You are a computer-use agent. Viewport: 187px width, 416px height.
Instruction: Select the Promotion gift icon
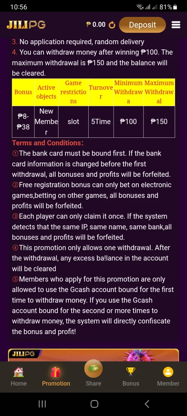click(x=56, y=372)
